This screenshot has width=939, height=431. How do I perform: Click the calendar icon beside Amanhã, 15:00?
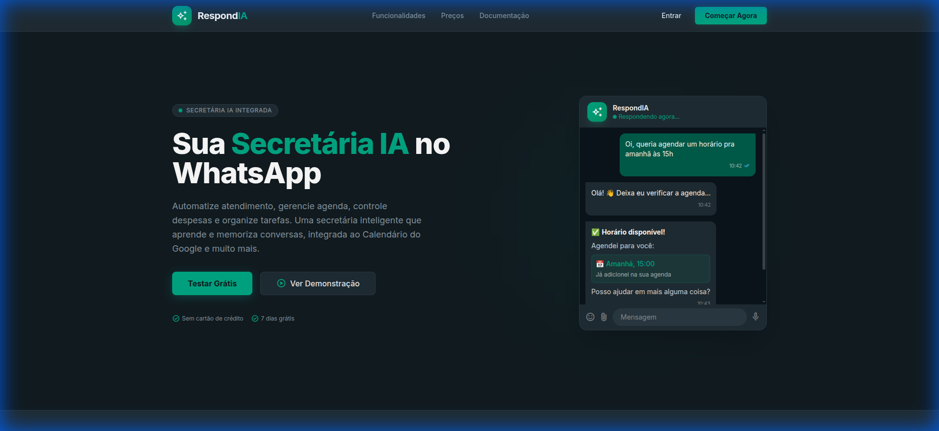[x=600, y=264]
